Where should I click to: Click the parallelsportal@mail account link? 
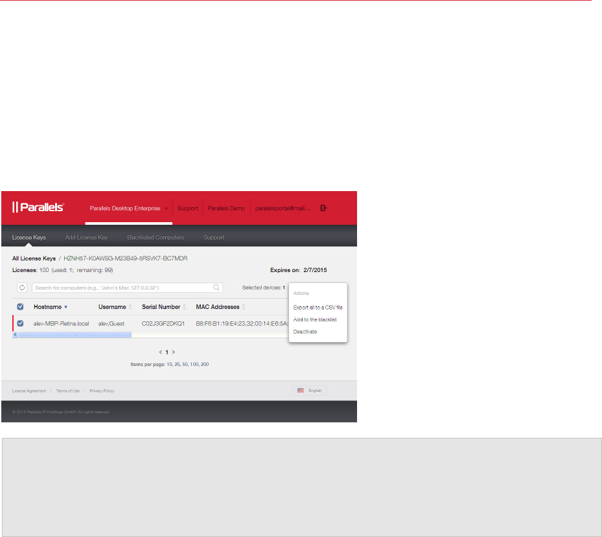pyautogui.click(x=283, y=208)
